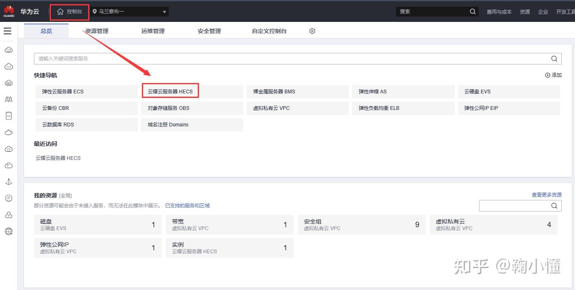Open the hamburger service list menu
The image size is (575, 290).
(7, 31)
